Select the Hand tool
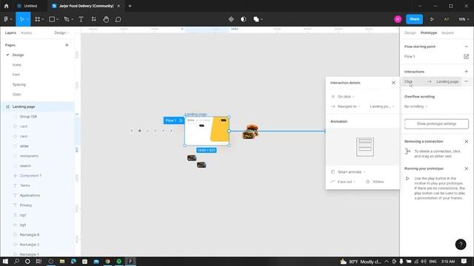The height and width of the screenshot is (266, 474). 106,19
